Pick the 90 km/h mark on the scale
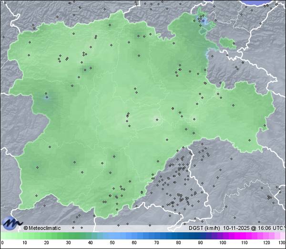The height and width of the screenshot is (249, 286). pos(200,243)
